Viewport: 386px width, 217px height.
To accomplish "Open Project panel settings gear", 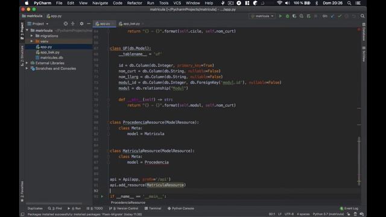I will click(81, 24).
